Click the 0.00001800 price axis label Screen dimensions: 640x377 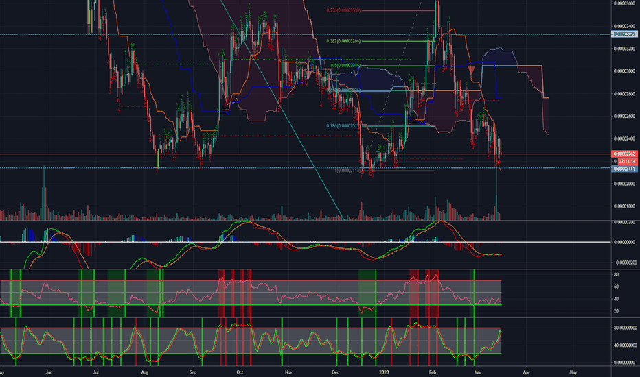point(624,206)
